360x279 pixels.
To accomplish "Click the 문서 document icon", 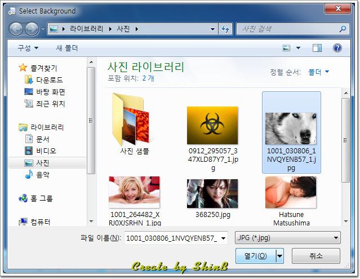I will tap(29, 139).
